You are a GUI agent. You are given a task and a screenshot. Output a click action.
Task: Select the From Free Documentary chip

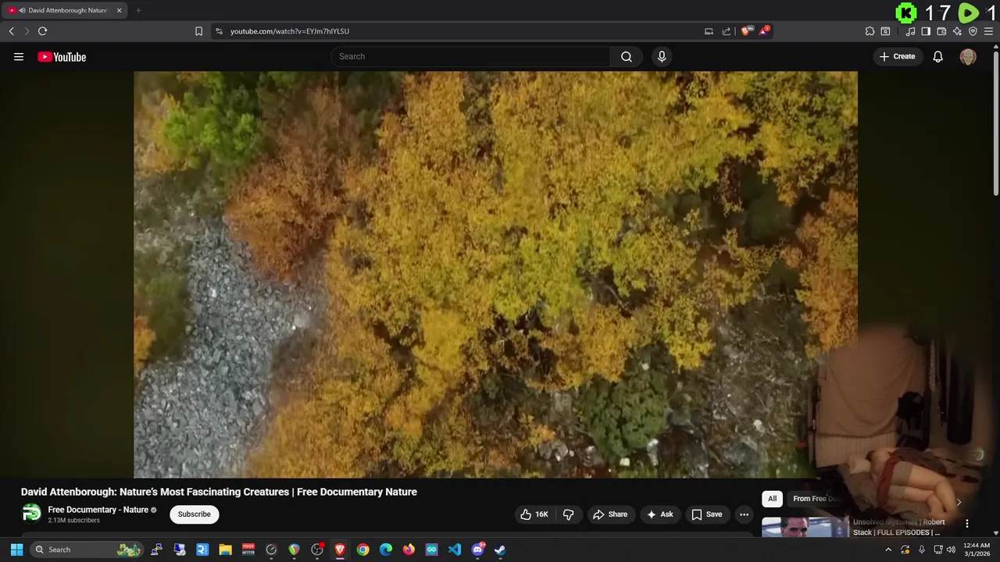(816, 499)
